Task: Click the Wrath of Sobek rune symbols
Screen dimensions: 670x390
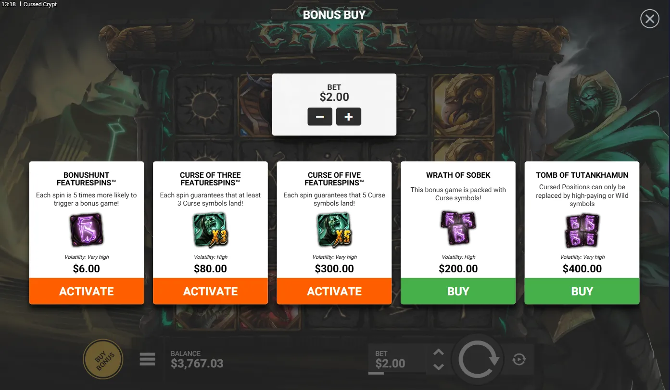Action: coord(458,228)
